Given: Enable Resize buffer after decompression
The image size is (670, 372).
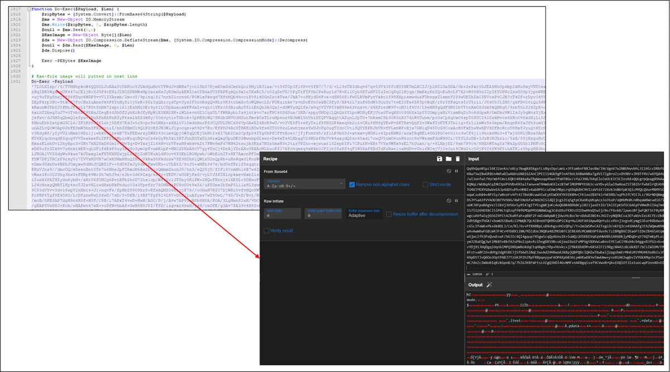Looking at the screenshot, I should coord(389,215).
